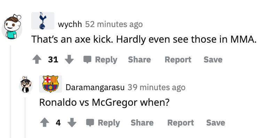The width and height of the screenshot is (269, 138).
Task: Share wychh's axe kick comment
Action: click(139, 60)
